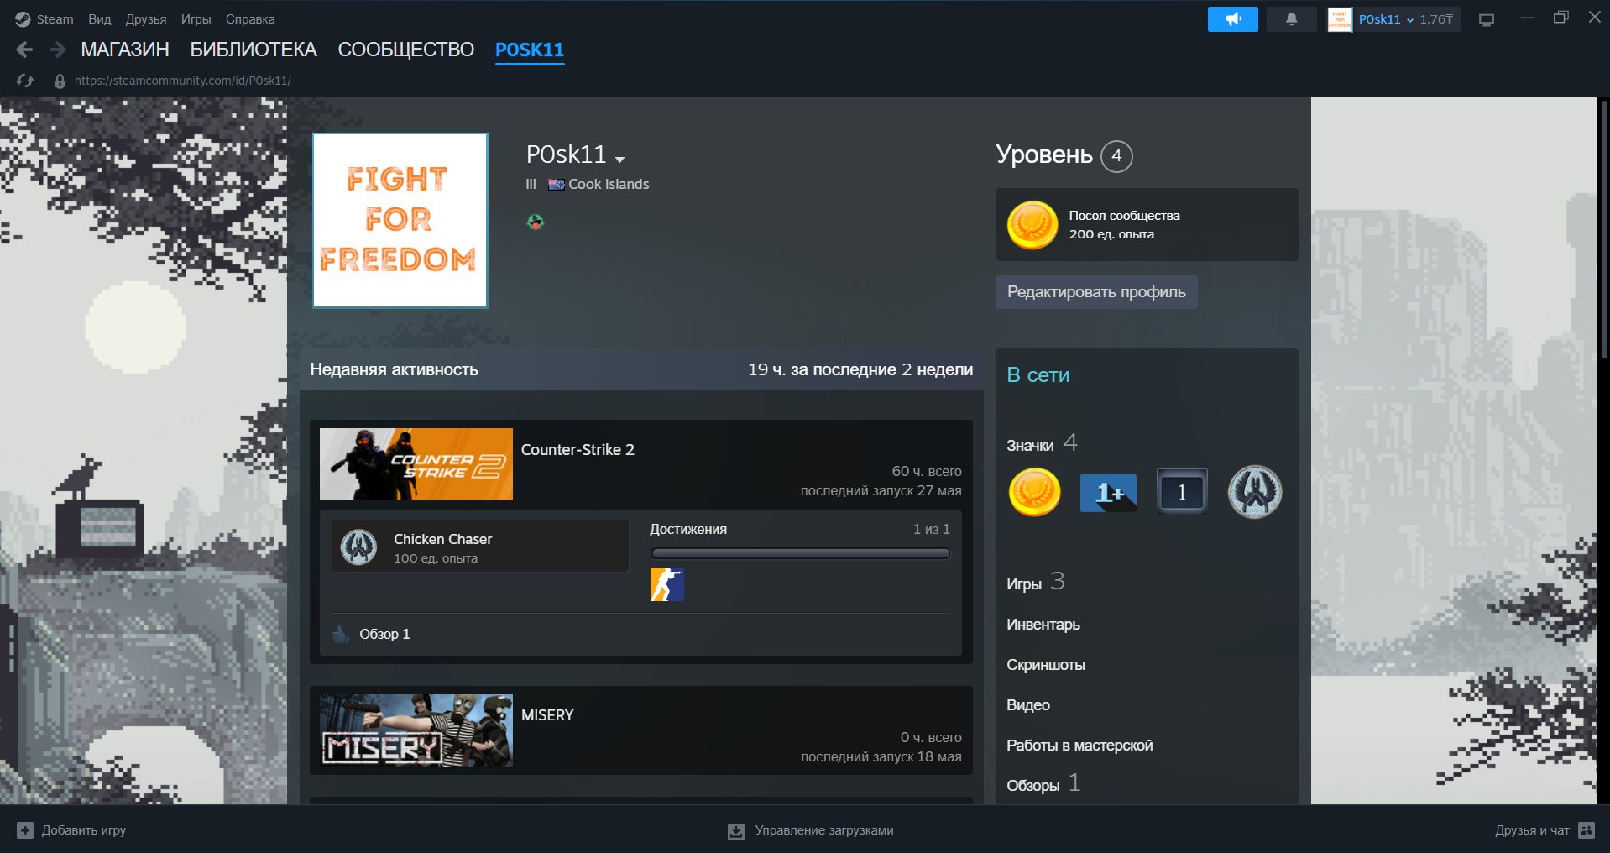Open the 1+ games badge

tap(1108, 492)
